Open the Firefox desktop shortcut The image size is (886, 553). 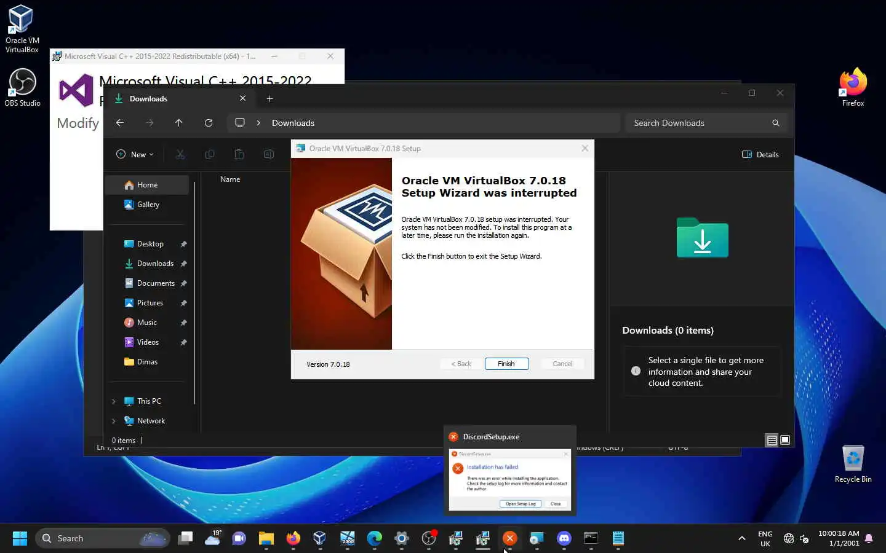pos(853,87)
